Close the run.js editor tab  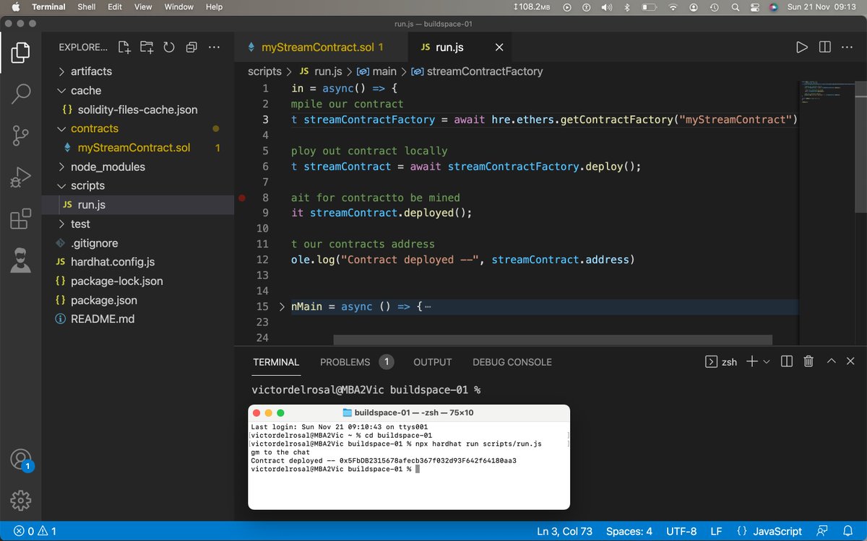pyautogui.click(x=499, y=48)
